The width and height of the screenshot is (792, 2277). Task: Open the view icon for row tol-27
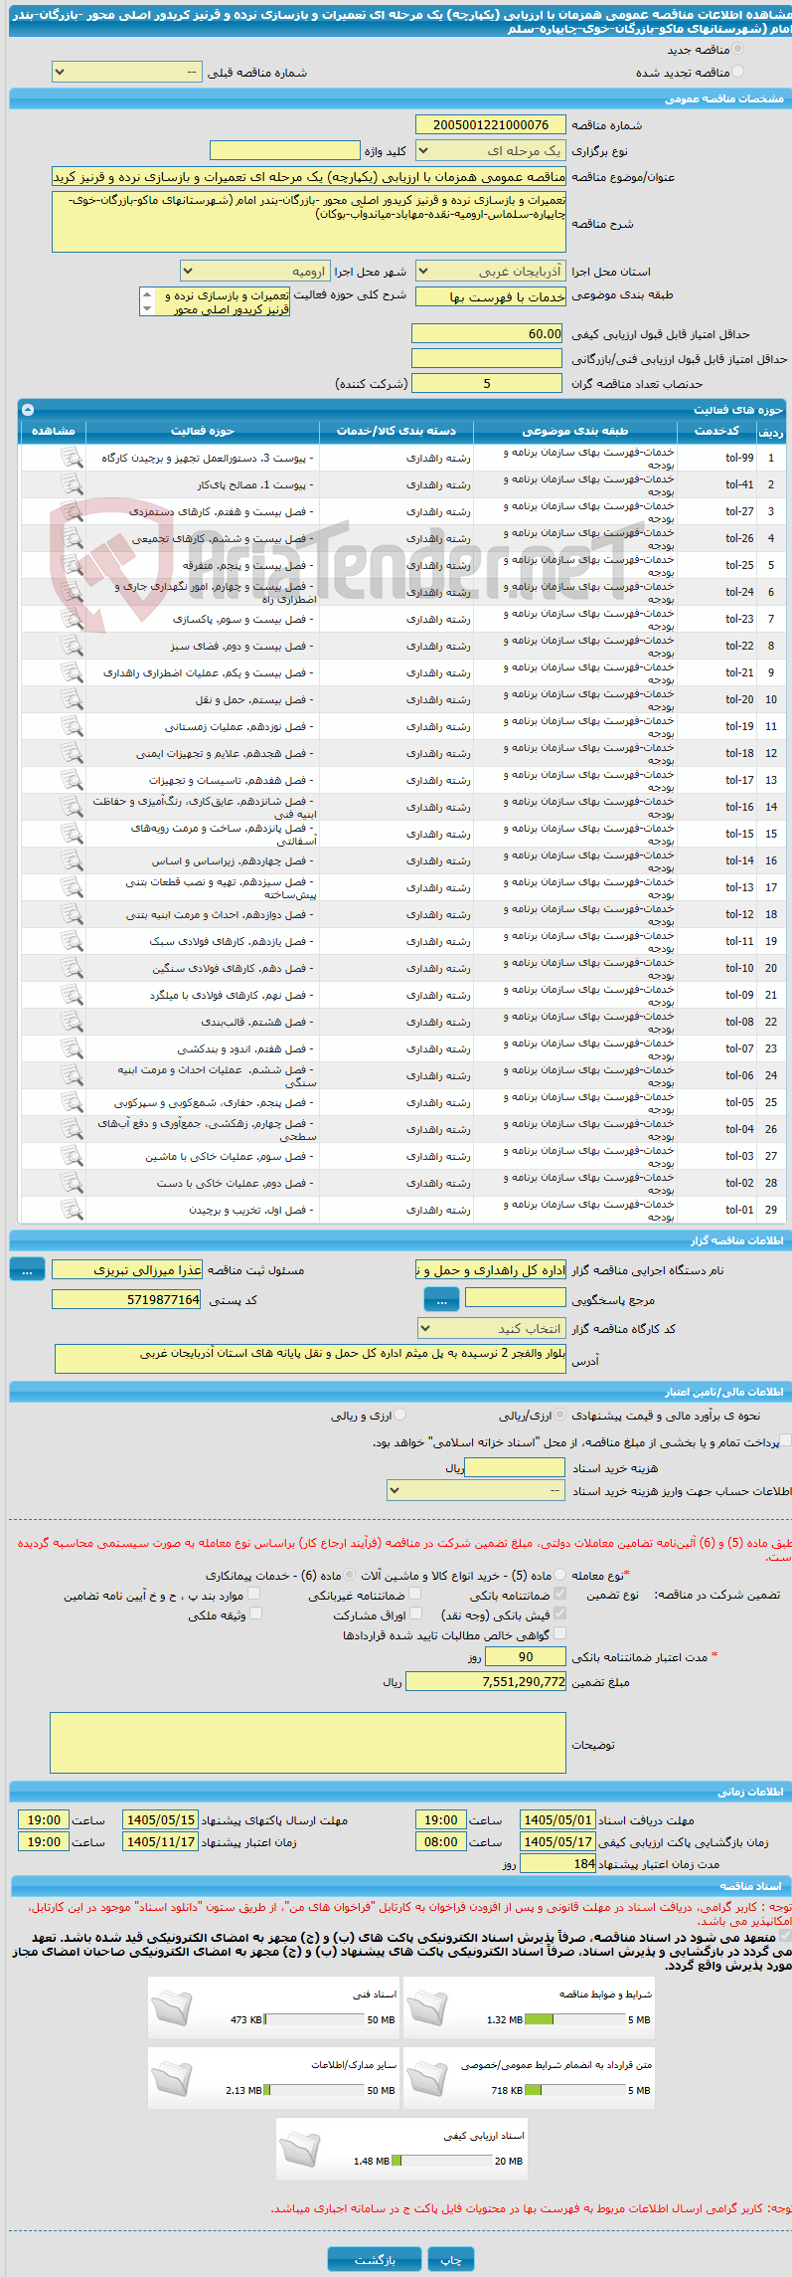click(x=72, y=511)
